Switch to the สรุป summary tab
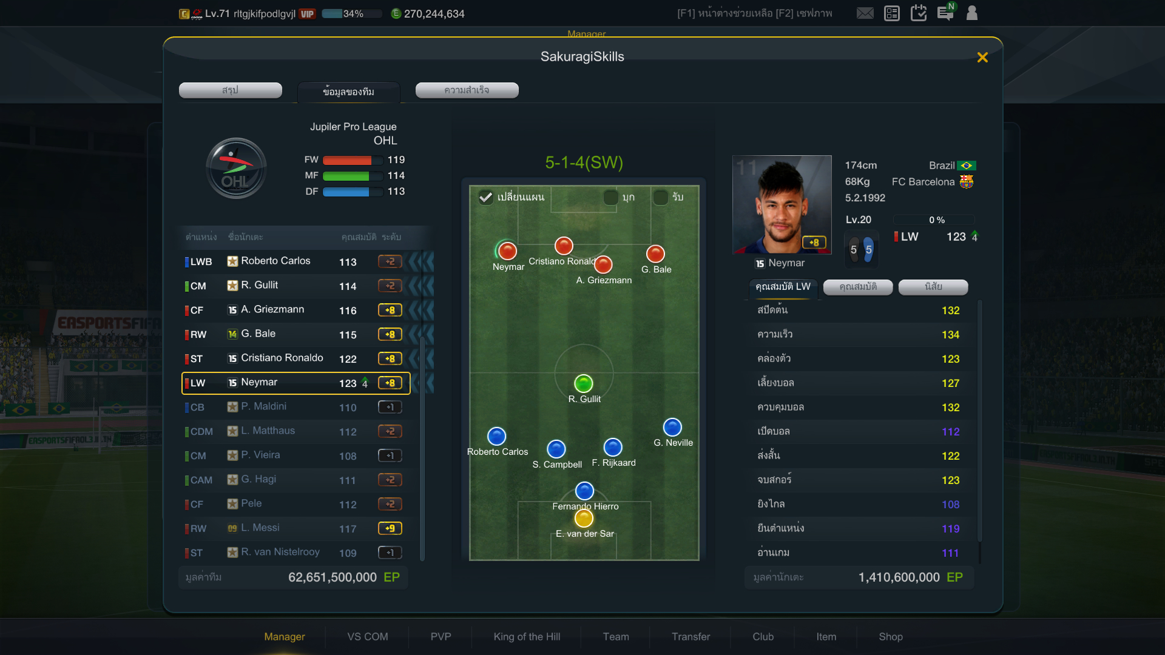Screen dimensions: 1165x655 [x=231, y=90]
